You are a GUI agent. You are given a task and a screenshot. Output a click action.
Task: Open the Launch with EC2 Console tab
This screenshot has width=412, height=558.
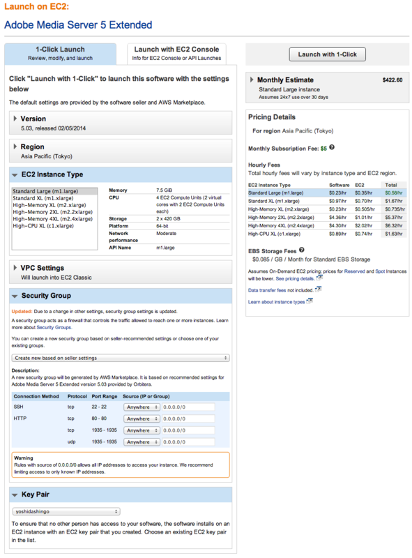coord(176,54)
